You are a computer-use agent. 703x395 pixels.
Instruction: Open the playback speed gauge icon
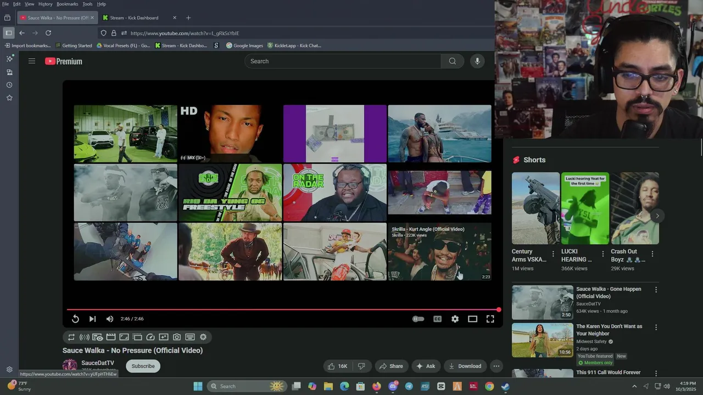pos(150,337)
